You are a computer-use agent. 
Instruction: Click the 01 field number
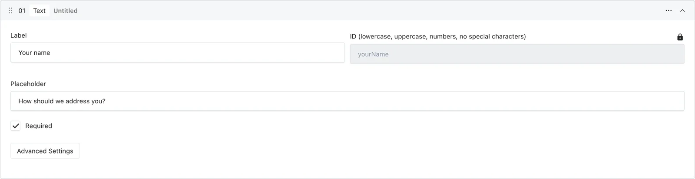(22, 11)
